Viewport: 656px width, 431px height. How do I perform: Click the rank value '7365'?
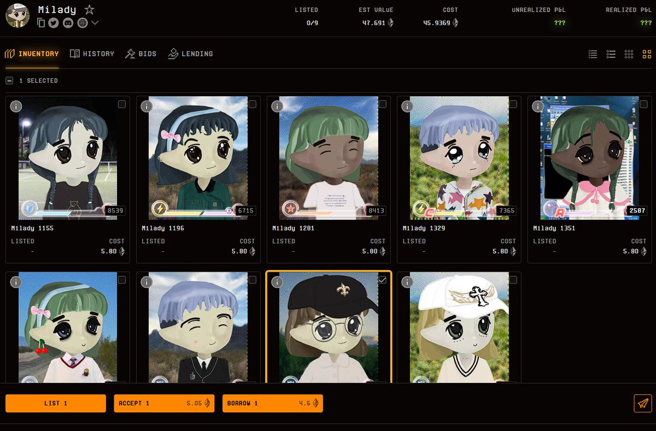(507, 210)
